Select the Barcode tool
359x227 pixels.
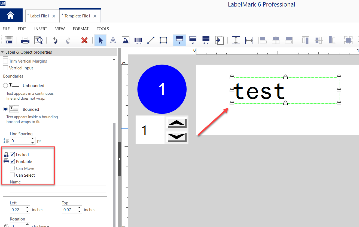tap(138, 40)
